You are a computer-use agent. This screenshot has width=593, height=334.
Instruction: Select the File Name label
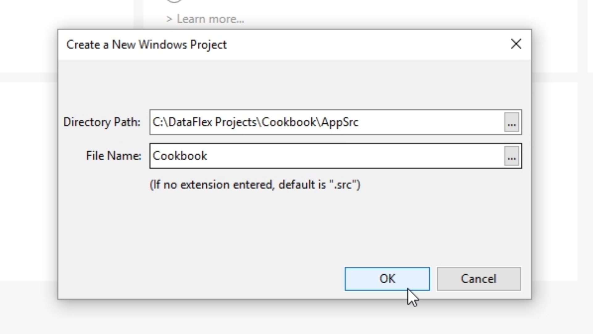113,156
